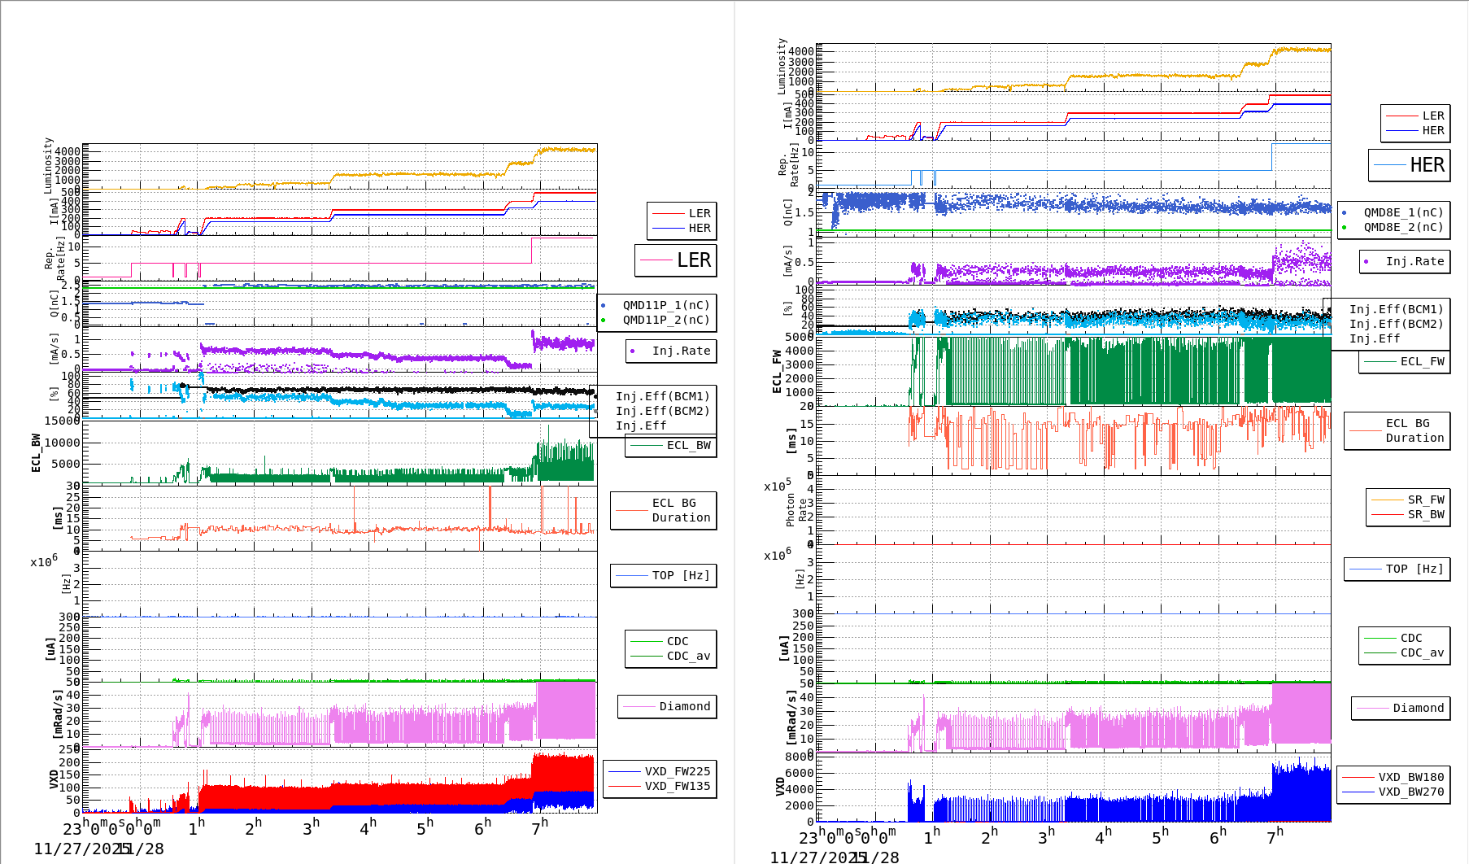Screen dimensions: 1469x864
Task: Select the red LER line sample icon
Action: (668, 213)
